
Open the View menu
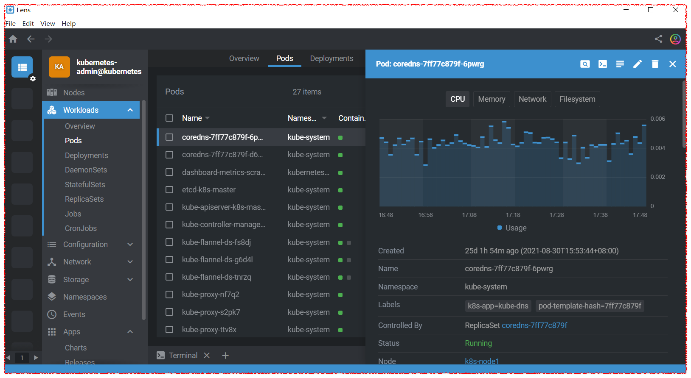[x=48, y=24]
